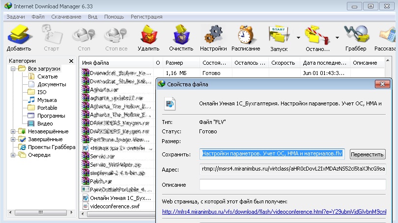The image size is (398, 223).
Task: Sort by Состояние column header
Action: click(x=215, y=63)
